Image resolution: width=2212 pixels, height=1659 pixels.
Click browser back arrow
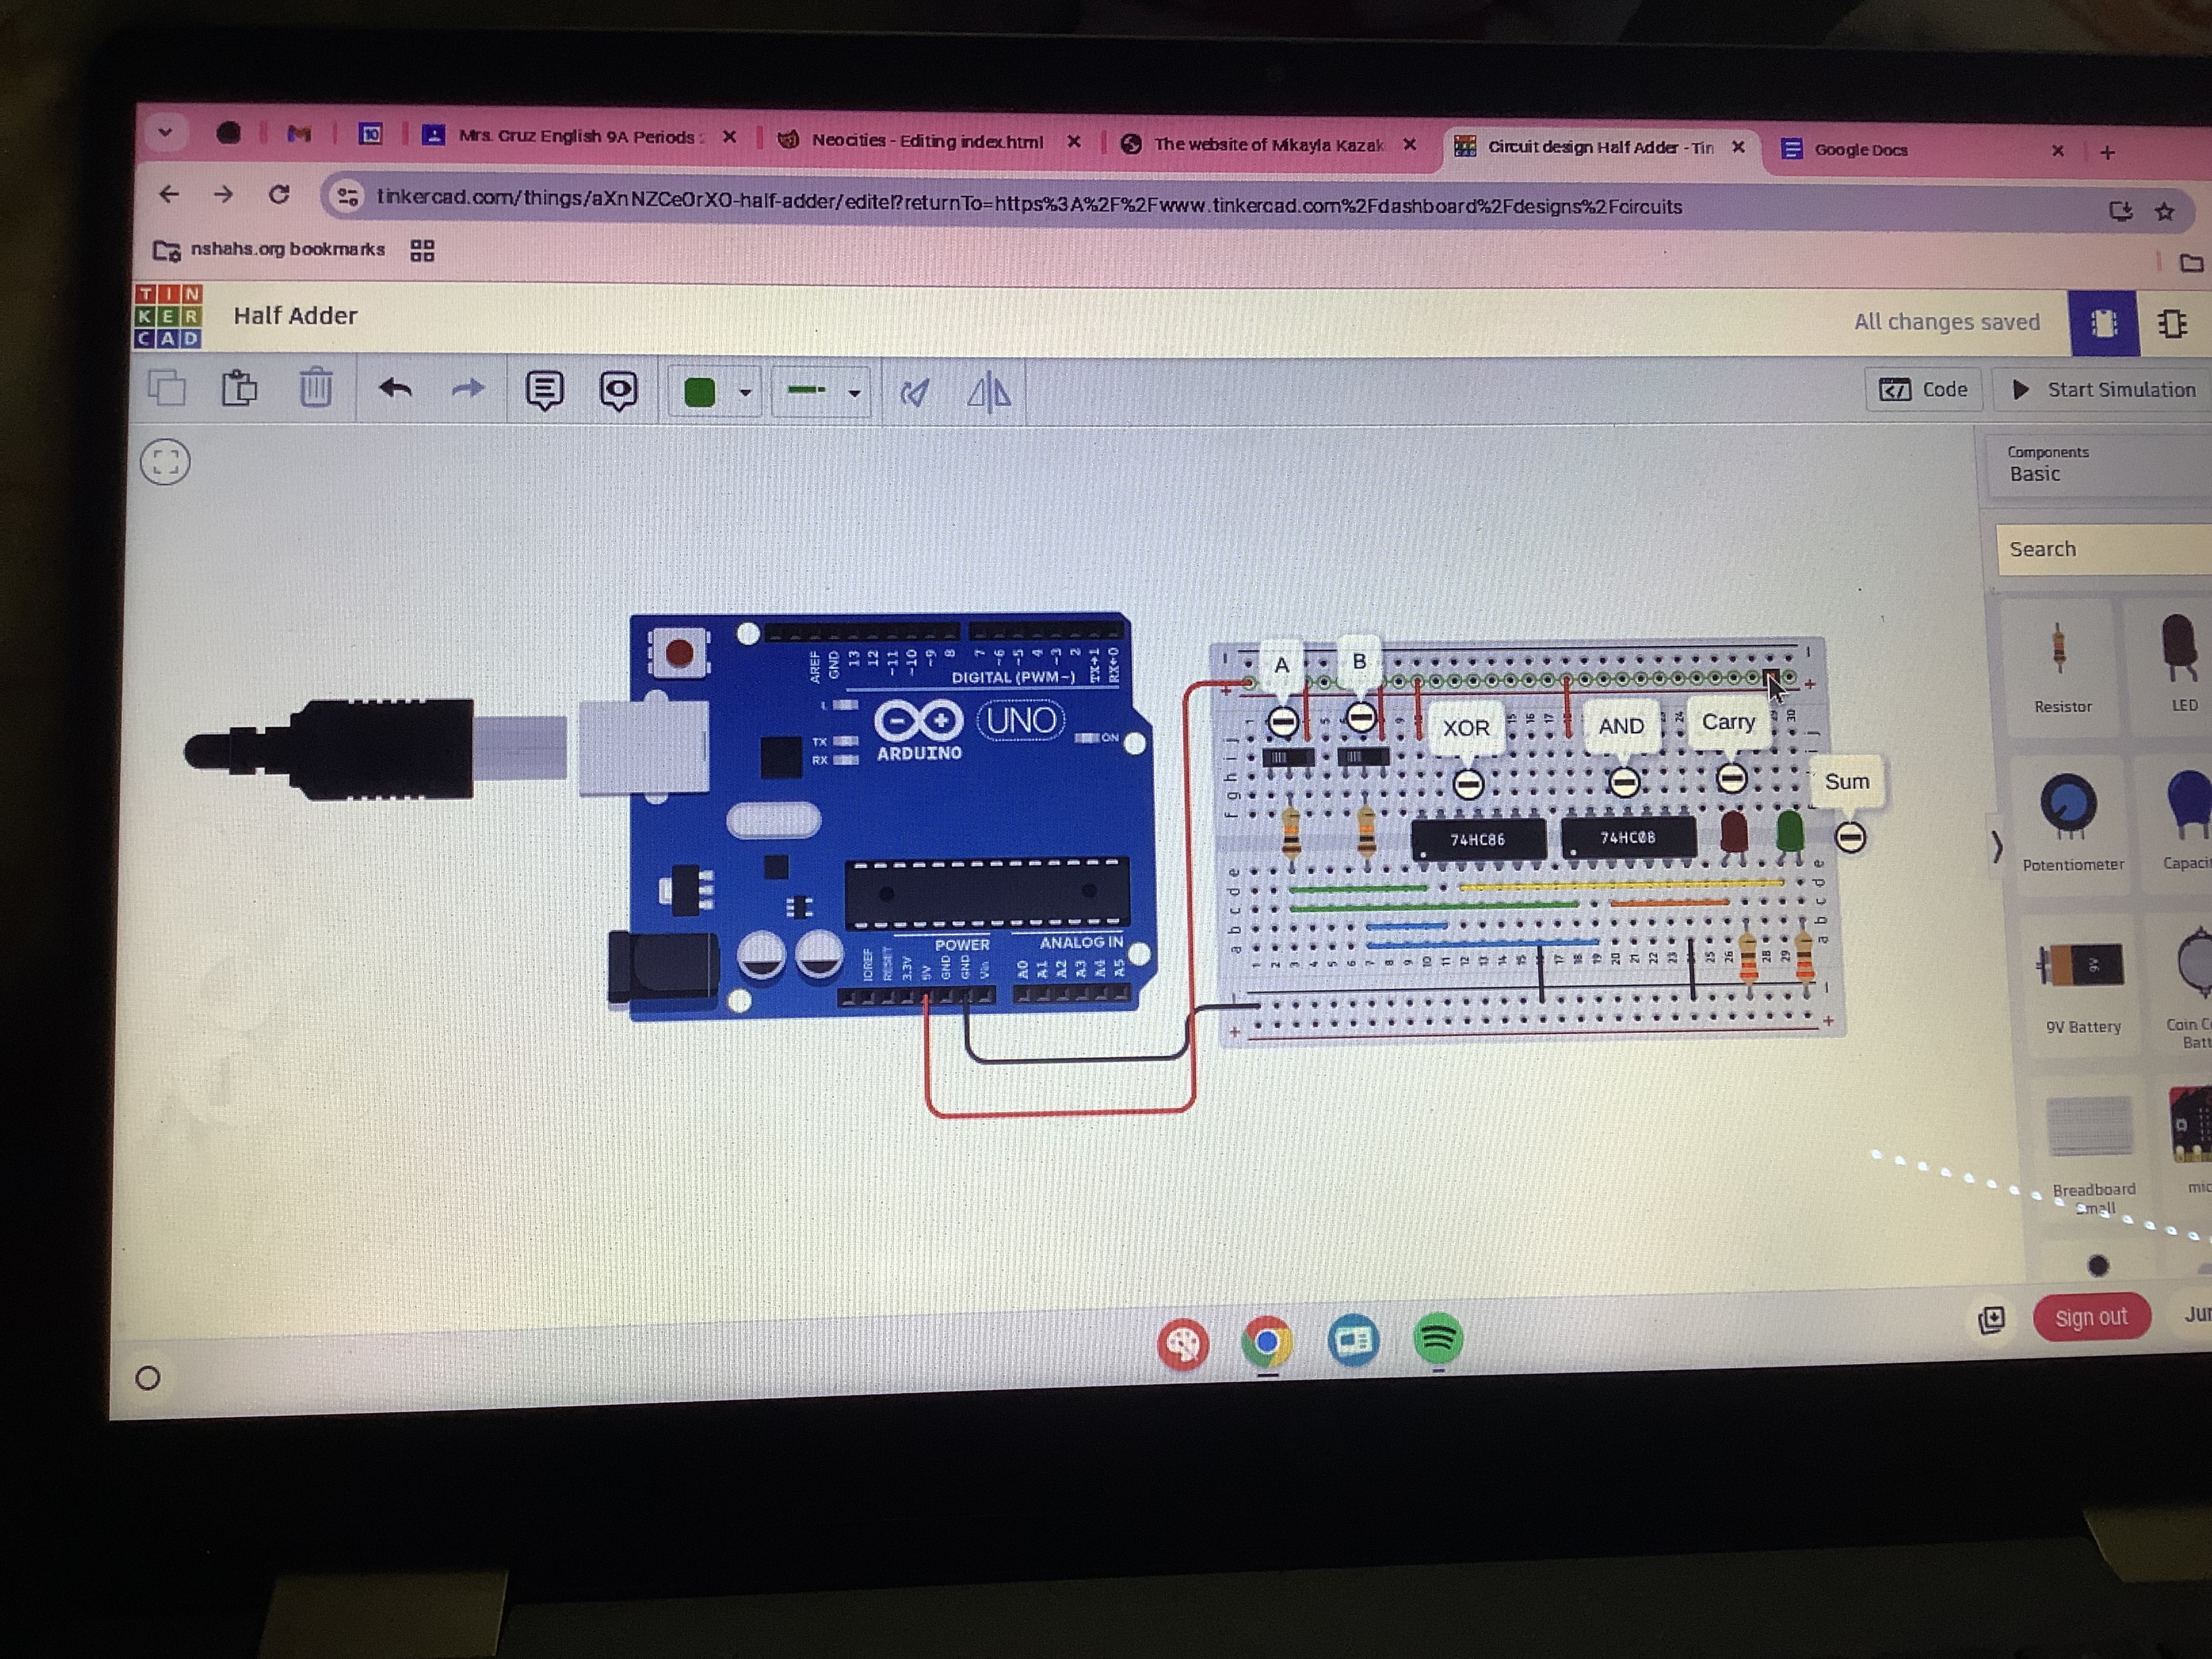pos(169,193)
